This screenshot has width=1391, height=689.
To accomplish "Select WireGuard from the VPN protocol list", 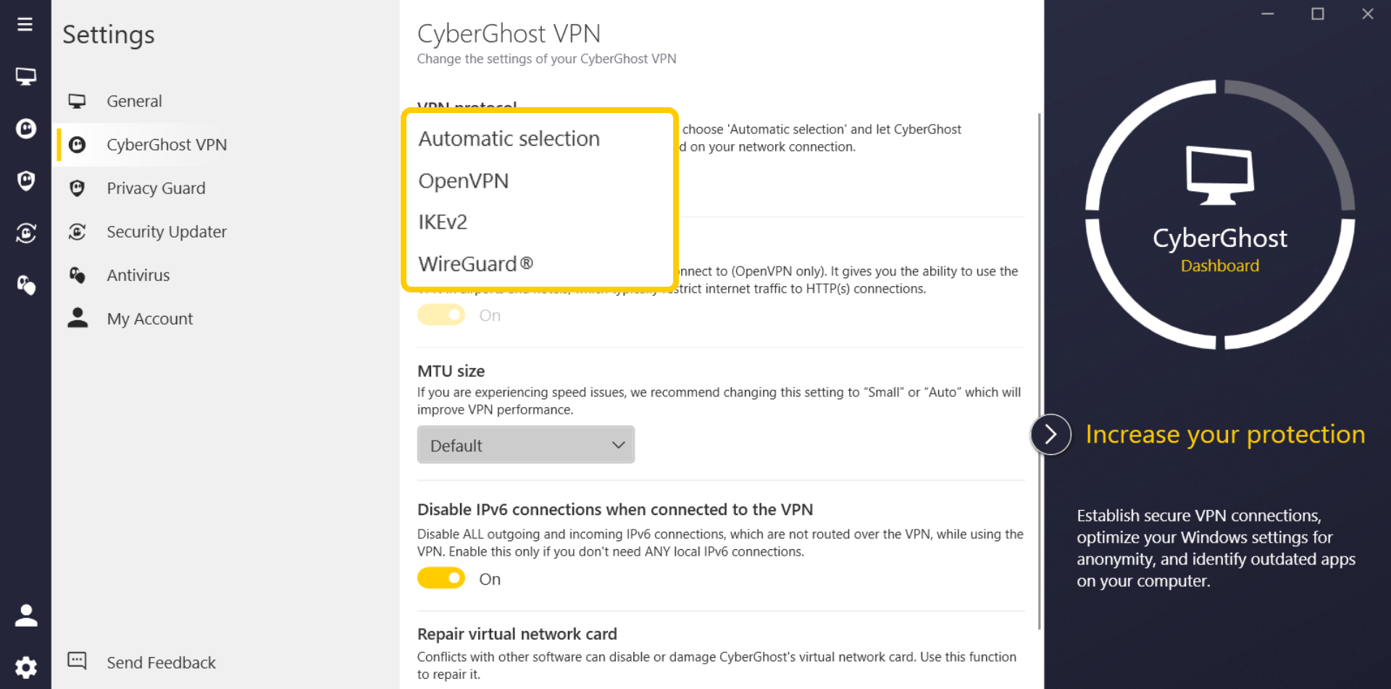I will [475, 263].
